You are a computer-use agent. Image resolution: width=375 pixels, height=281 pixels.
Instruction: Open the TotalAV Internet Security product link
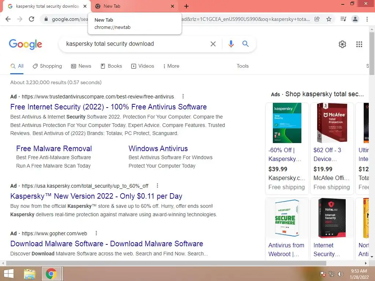click(x=326, y=250)
